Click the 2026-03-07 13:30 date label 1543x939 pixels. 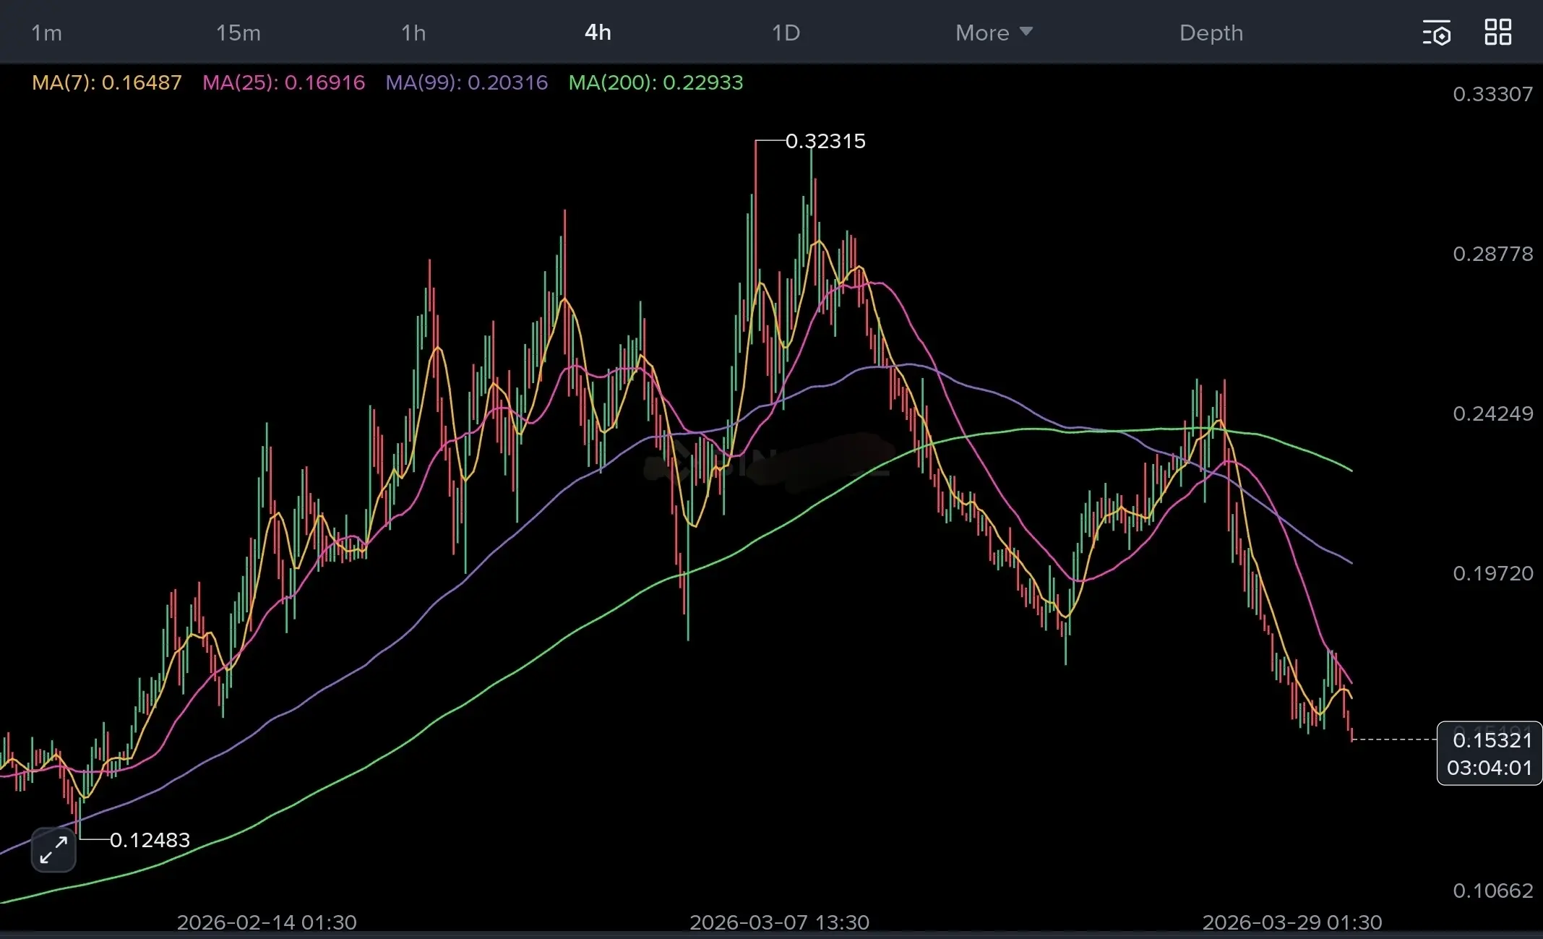tap(779, 922)
